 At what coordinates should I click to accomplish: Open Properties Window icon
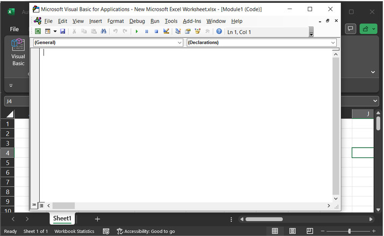pyautogui.click(x=188, y=31)
